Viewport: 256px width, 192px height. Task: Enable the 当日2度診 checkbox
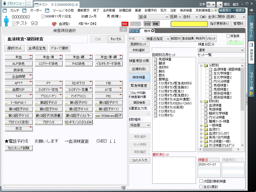[x=201, y=186]
